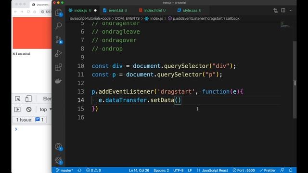Click Port : 5500 live server entry
The image size is (308, 173).
click(x=244, y=170)
